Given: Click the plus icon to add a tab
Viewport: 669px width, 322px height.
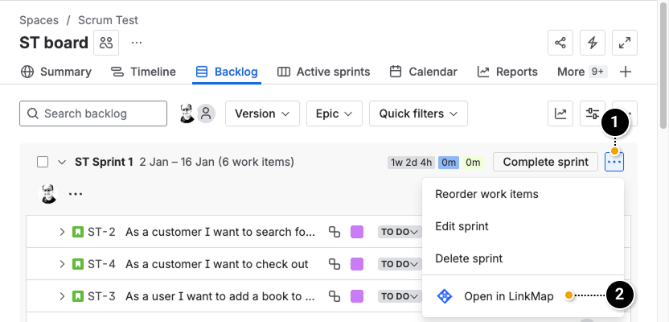Looking at the screenshot, I should 626,72.
